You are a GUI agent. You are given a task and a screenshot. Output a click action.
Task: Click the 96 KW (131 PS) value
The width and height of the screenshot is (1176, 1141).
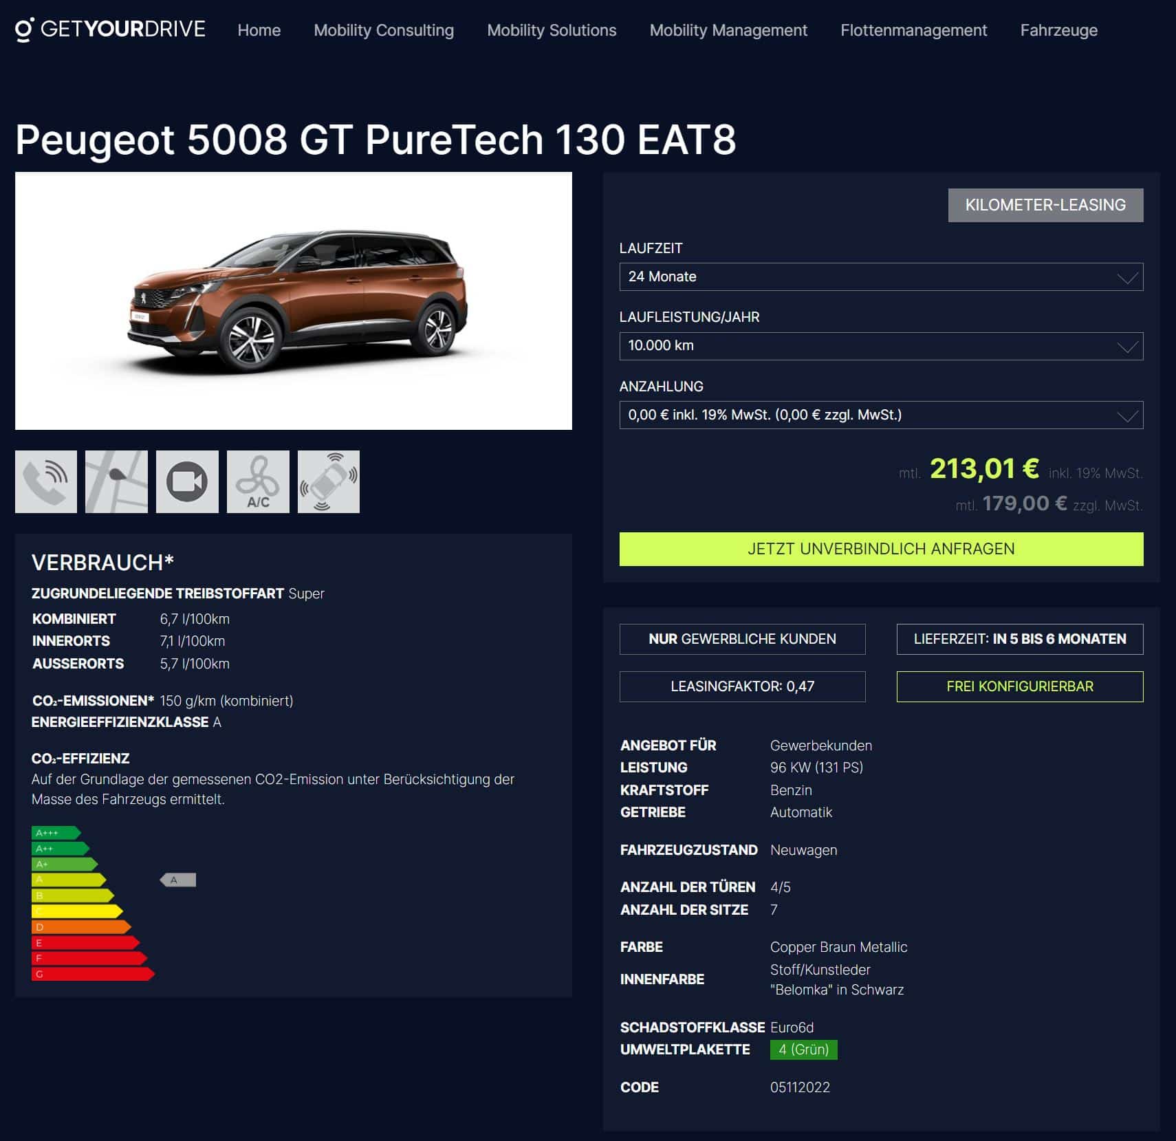tap(816, 768)
